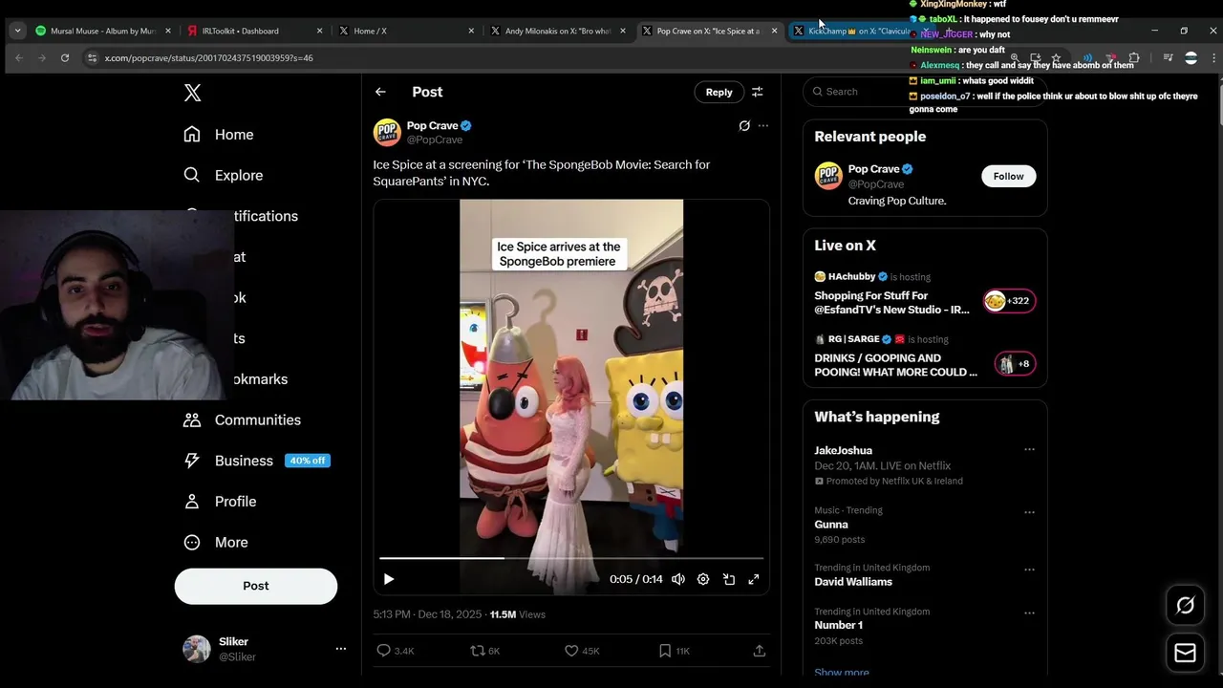This screenshot has width=1223, height=688.
Task: Open options for David Walliams trend
Action: point(1029,570)
